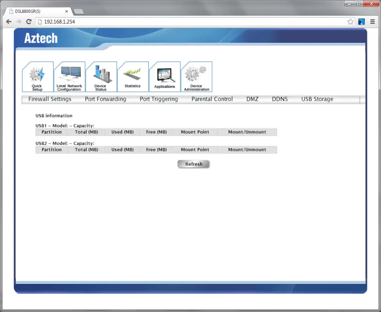The image size is (381, 312).
Task: Click USB1 Used (MB) column header
Action: pyautogui.click(x=122, y=132)
